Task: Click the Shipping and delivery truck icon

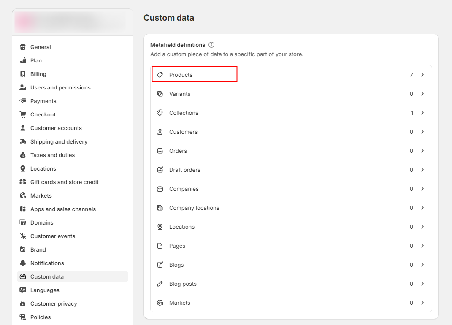Action: pyautogui.click(x=23, y=141)
